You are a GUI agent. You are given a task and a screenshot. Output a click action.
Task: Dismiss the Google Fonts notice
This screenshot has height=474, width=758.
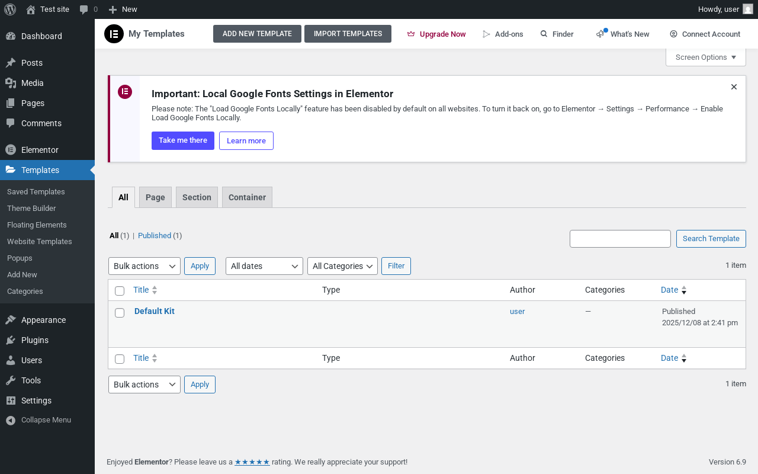(x=734, y=87)
